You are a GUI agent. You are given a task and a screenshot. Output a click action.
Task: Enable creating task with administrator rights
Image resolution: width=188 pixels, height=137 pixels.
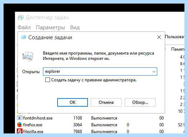(x=48, y=80)
